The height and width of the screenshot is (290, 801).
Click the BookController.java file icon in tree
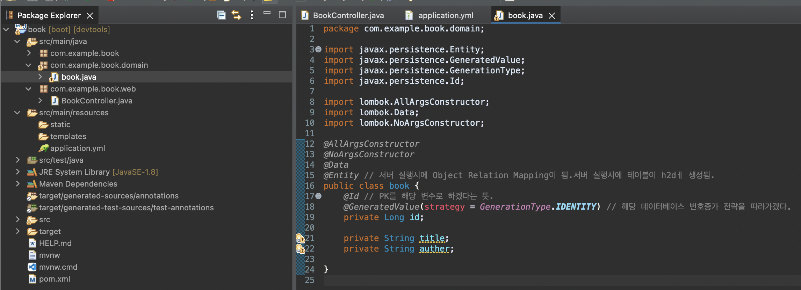coord(55,101)
